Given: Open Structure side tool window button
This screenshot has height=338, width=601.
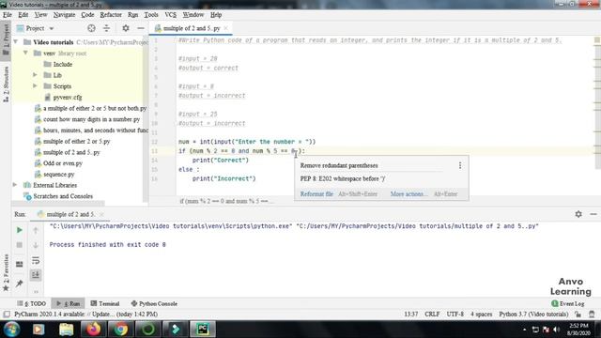Looking at the screenshot, I should coord(6,84).
